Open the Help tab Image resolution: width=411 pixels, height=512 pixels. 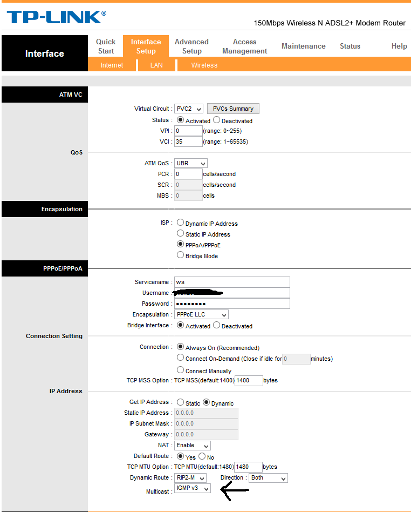tap(399, 46)
